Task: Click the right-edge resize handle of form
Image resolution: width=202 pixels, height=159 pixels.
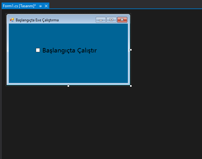Action: 131,50
